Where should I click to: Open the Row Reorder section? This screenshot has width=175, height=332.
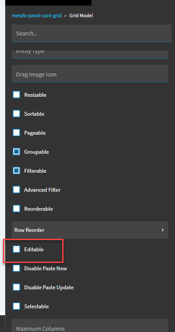pyautogui.click(x=90, y=230)
